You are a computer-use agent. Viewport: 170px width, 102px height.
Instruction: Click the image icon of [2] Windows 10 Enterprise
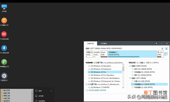[x=89, y=69]
